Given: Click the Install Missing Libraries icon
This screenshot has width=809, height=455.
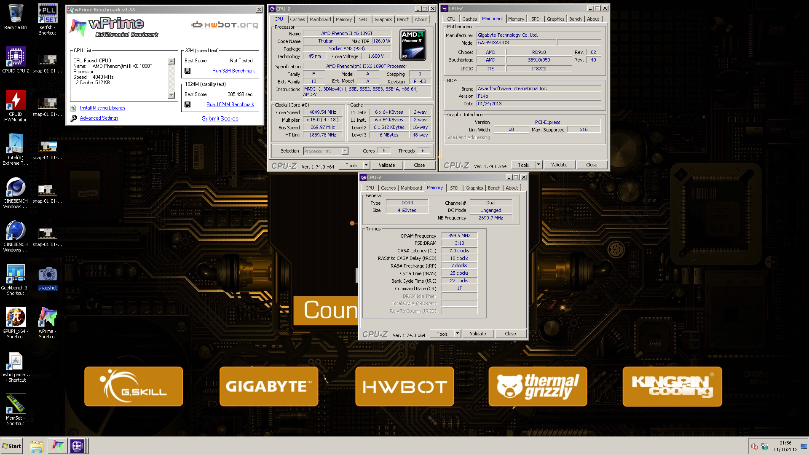Looking at the screenshot, I should point(73,108).
